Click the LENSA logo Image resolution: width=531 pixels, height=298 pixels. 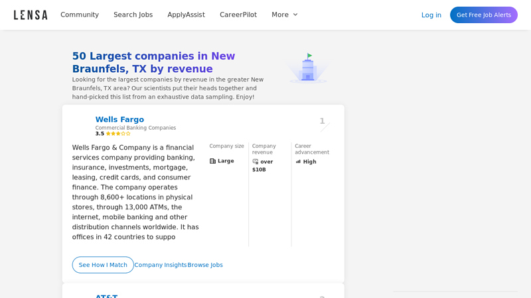coord(31,15)
